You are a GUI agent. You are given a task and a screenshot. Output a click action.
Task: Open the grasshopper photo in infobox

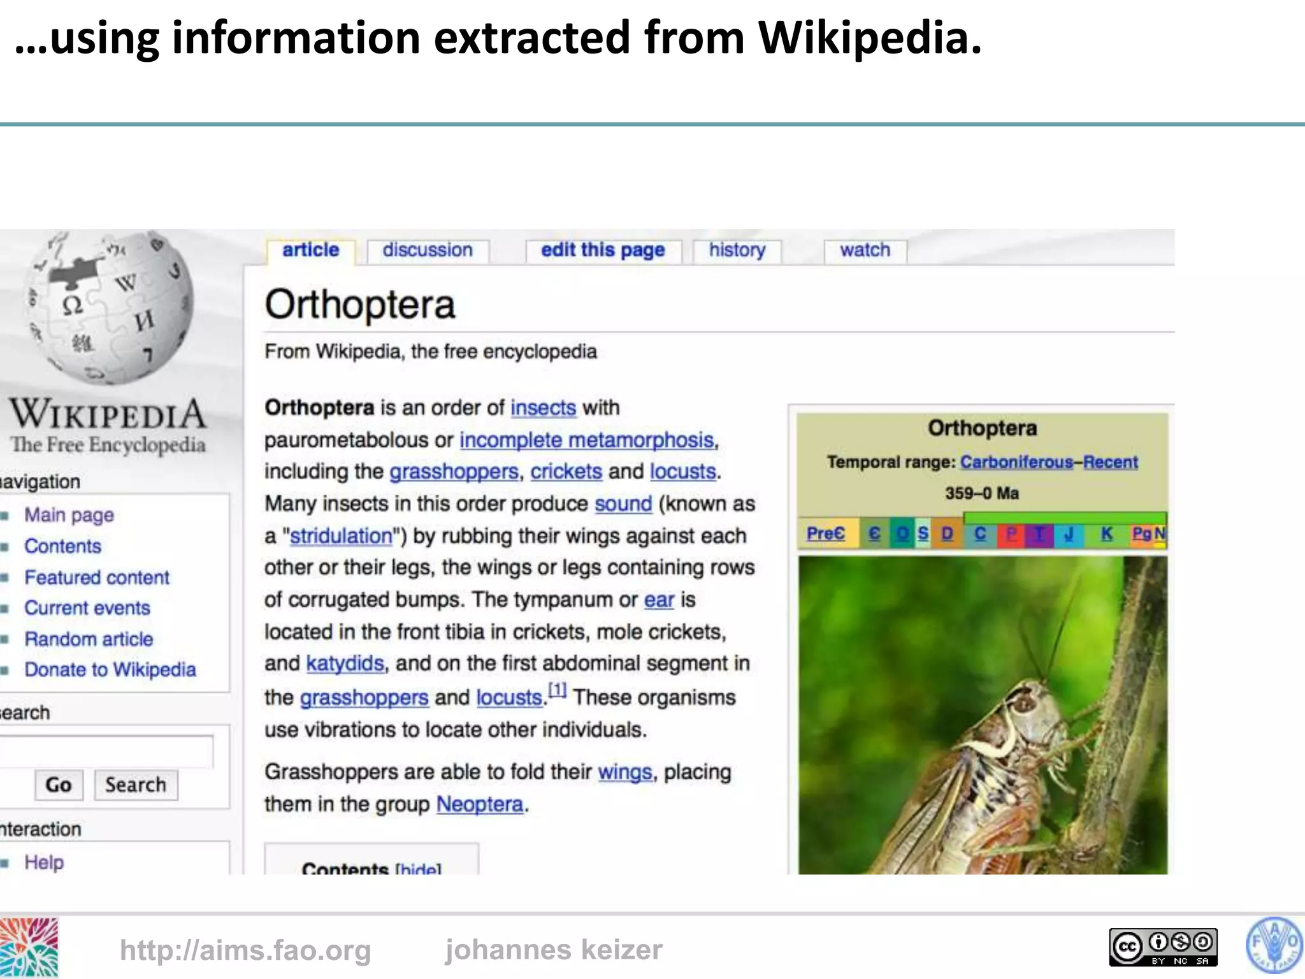(983, 714)
